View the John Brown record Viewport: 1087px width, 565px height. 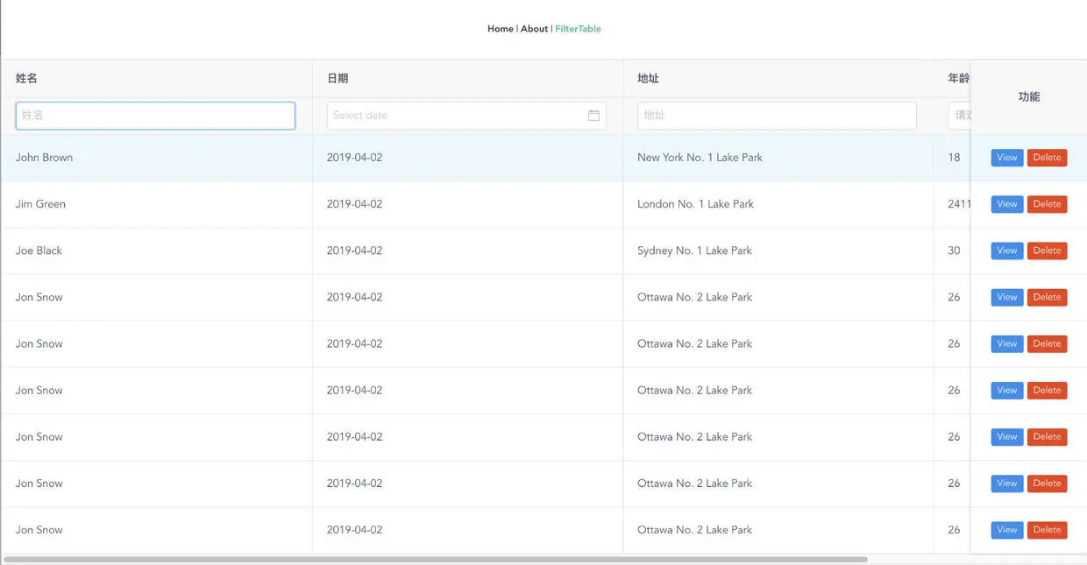pos(1007,158)
